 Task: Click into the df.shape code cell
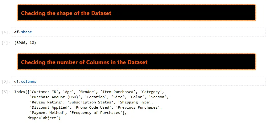tap(139, 32)
